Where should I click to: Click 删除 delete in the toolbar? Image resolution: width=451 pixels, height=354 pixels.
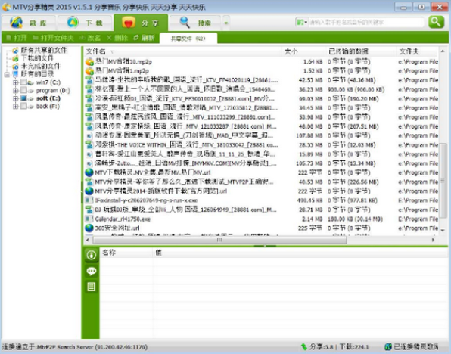(x=117, y=38)
